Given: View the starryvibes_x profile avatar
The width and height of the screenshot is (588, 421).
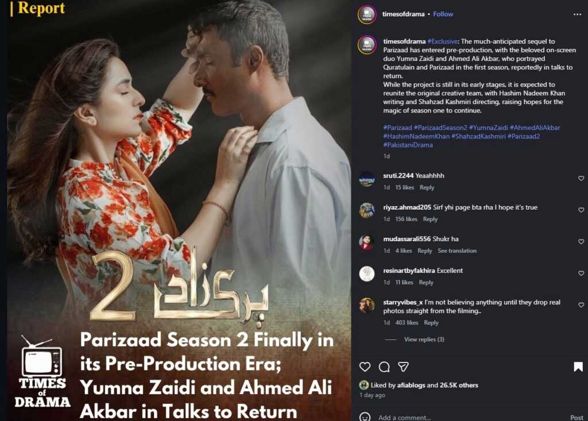Looking at the screenshot, I should coord(367,306).
